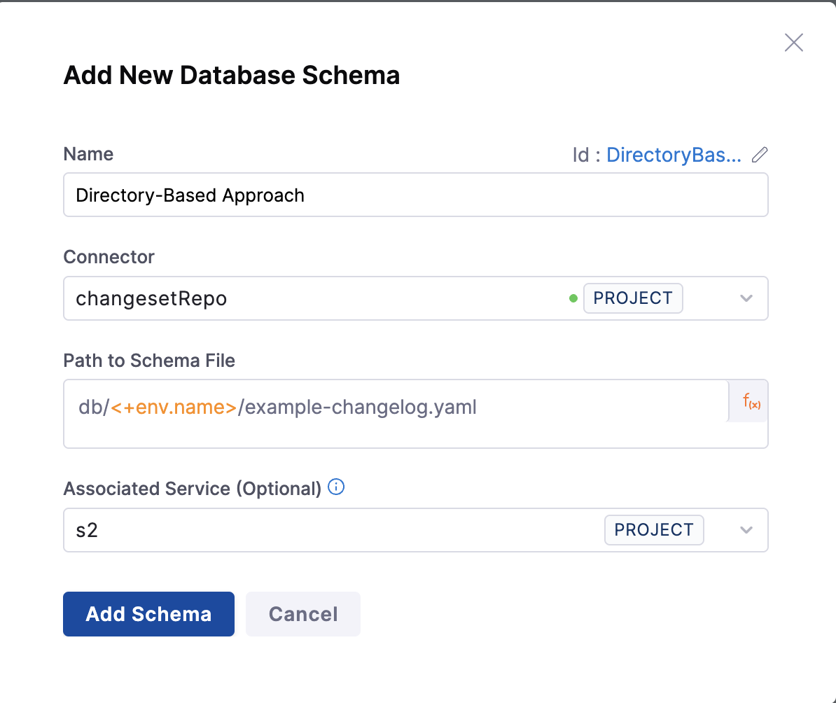Dismiss the dialog using the X icon
Image resolution: width=836 pixels, height=703 pixels.
[793, 43]
